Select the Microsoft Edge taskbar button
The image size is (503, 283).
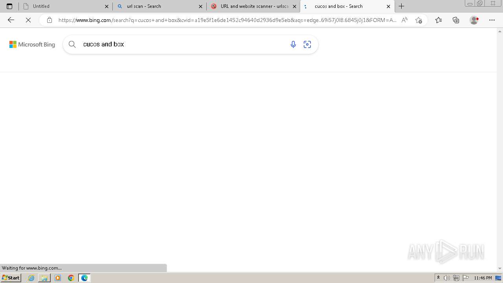84,278
